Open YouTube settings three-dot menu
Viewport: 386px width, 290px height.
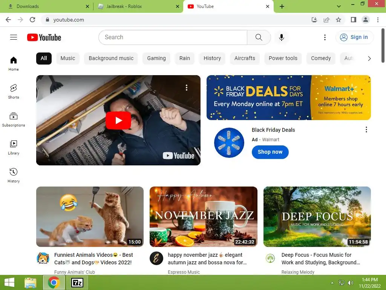click(325, 37)
